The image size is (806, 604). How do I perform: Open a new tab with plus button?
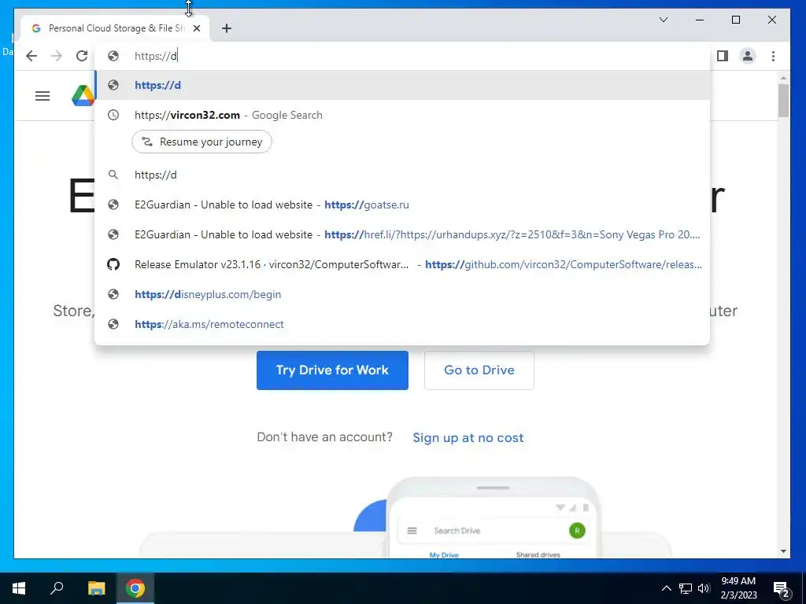pyautogui.click(x=227, y=29)
